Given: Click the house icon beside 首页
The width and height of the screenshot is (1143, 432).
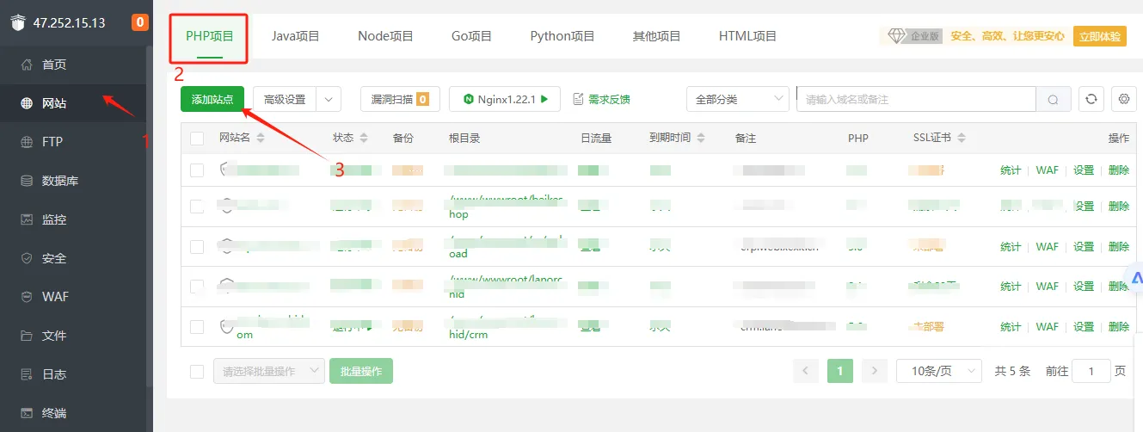Looking at the screenshot, I should (27, 65).
